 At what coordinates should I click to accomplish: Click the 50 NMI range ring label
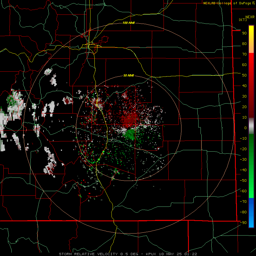click(129, 75)
